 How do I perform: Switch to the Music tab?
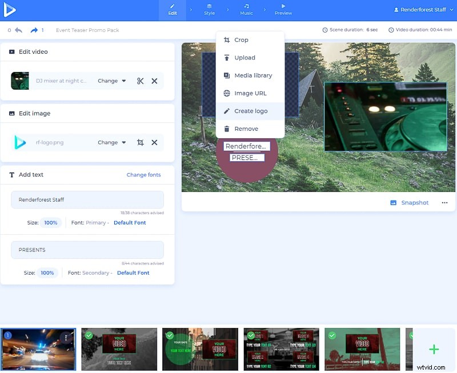coord(246,10)
